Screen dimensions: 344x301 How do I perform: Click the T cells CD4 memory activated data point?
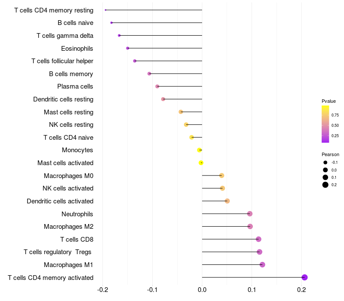point(304,277)
